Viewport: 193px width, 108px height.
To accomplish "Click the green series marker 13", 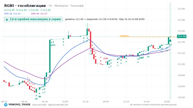I will (x=170, y=45).
